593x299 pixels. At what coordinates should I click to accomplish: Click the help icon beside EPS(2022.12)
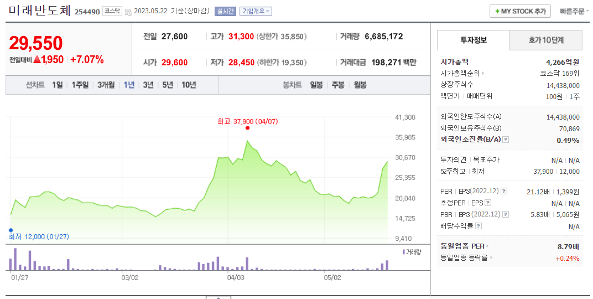pyautogui.click(x=504, y=192)
